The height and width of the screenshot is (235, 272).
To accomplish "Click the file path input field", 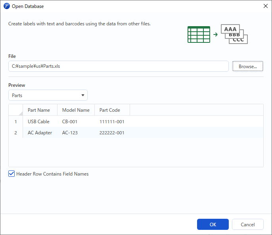I will pos(118,67).
